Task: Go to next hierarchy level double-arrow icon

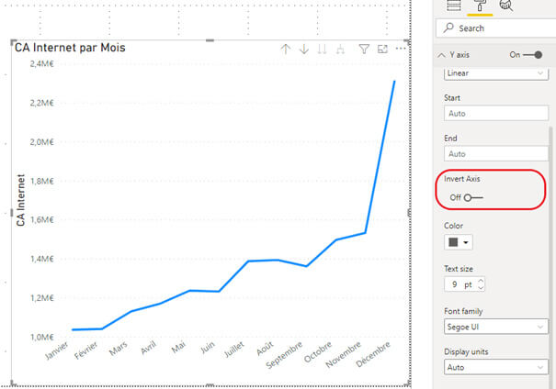Action: click(322, 50)
